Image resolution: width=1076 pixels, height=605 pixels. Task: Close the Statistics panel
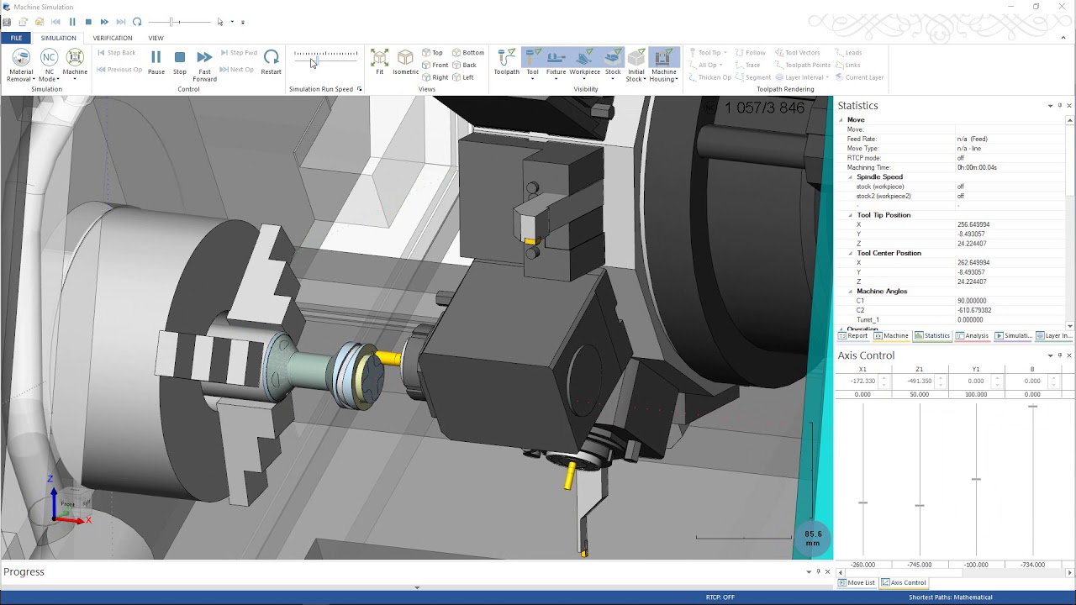click(x=1069, y=106)
